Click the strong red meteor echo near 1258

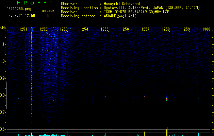pos(167,99)
